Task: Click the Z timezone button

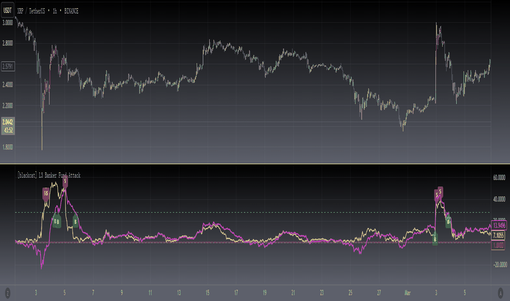Action: tap(8, 293)
